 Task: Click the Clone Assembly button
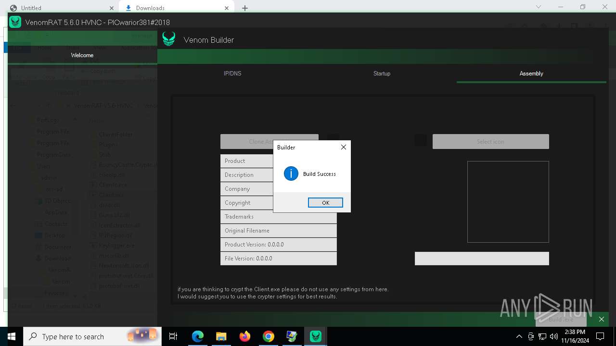(x=269, y=141)
